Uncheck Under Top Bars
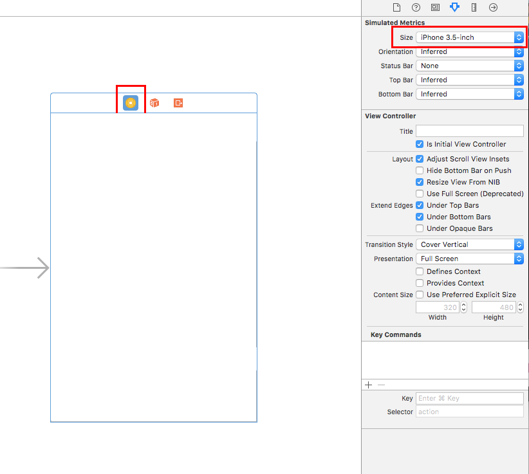529x474 pixels. [x=420, y=205]
